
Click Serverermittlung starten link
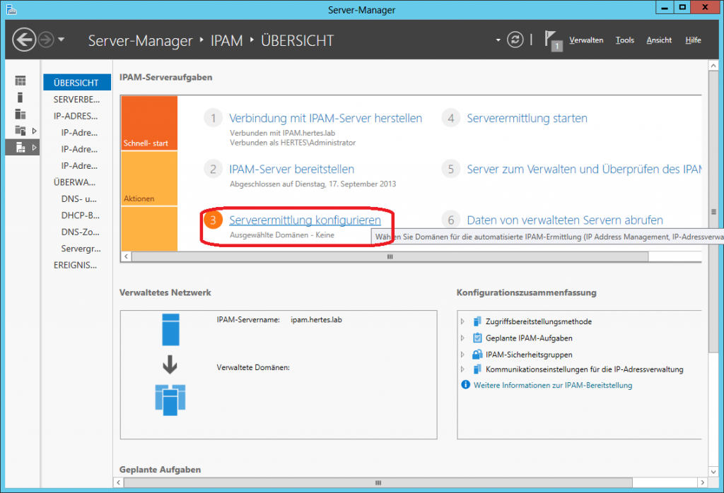527,119
